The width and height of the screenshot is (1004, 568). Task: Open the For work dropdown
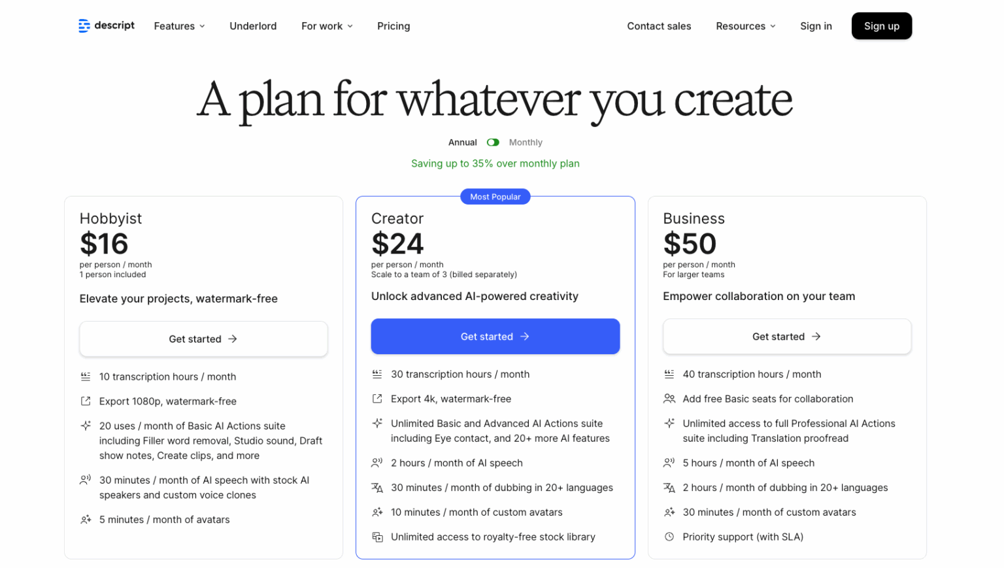coord(327,26)
